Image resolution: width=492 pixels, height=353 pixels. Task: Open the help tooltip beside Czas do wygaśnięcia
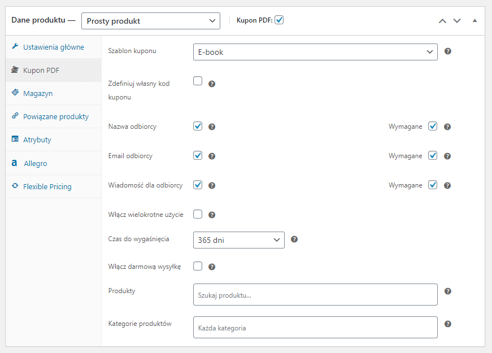coord(294,239)
